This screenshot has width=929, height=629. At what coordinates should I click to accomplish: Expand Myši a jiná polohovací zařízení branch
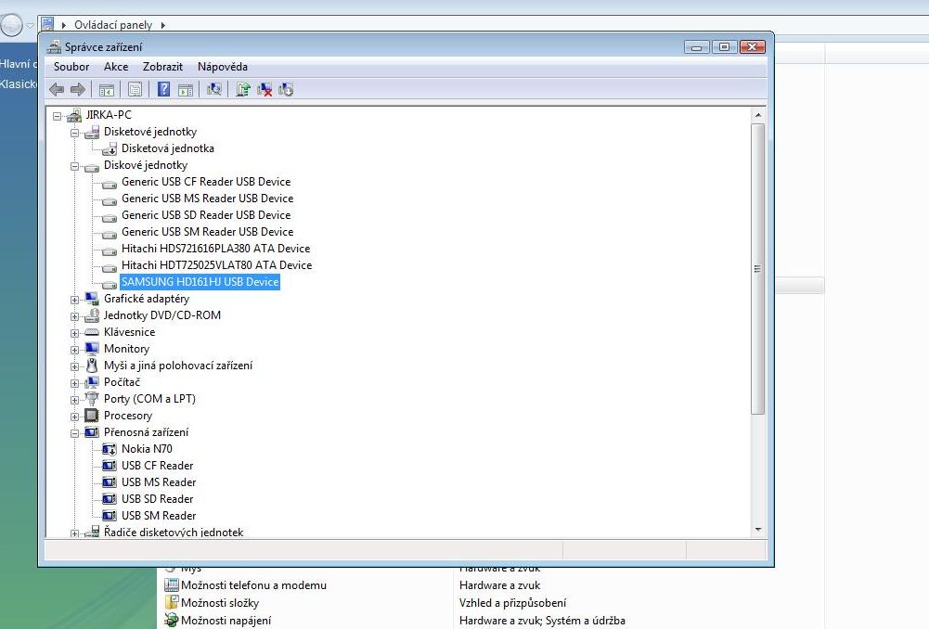74,366
